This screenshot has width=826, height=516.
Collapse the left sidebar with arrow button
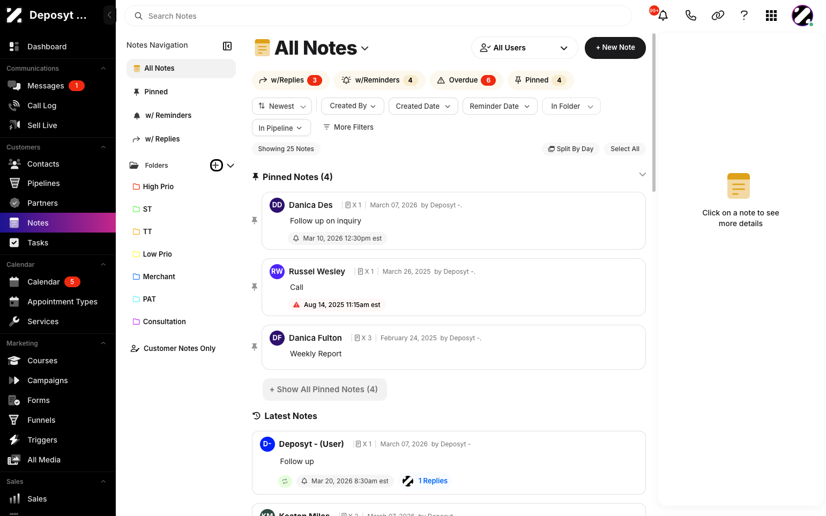109,15
